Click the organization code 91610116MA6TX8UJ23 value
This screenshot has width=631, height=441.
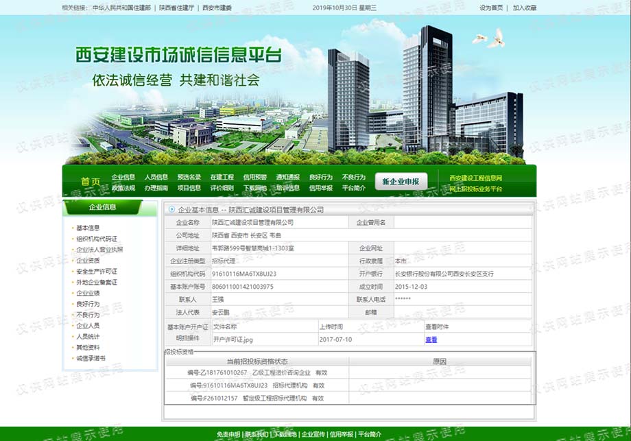(244, 274)
